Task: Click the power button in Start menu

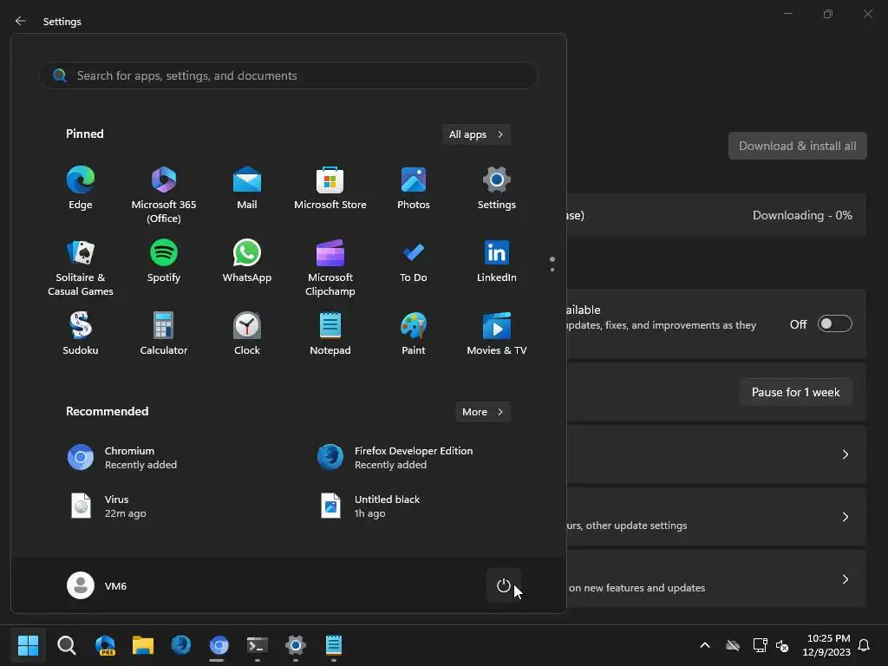Action: pos(504,585)
